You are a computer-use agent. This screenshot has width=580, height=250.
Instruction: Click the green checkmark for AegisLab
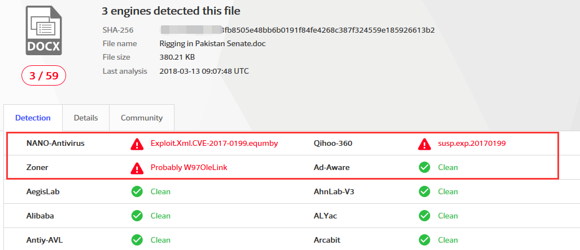(137, 192)
